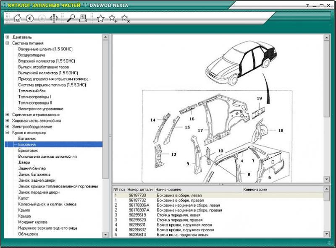
Task: Go back with the left arrow button
Action: click(30, 18)
